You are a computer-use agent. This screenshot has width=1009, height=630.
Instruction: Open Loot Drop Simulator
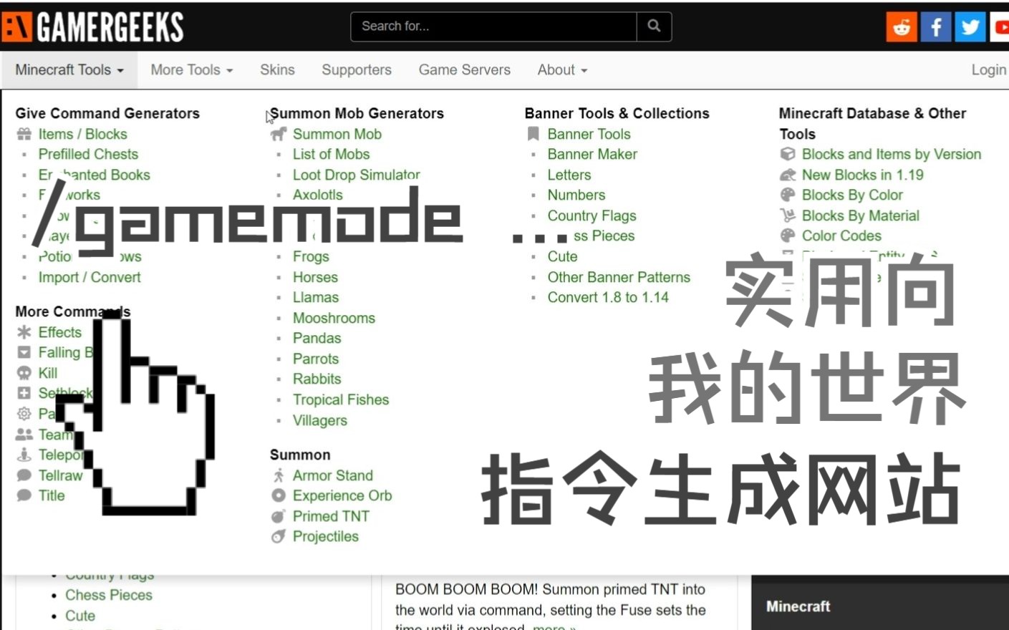point(357,175)
